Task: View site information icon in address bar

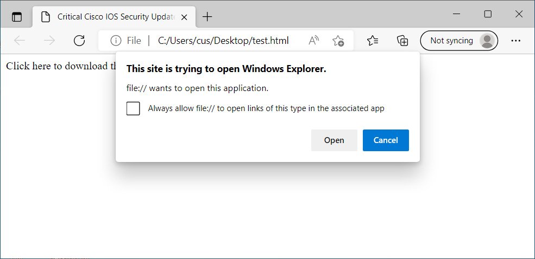Action: [115, 41]
